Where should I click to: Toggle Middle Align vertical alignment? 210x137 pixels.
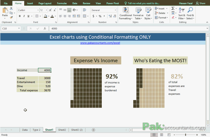click(65, 10)
